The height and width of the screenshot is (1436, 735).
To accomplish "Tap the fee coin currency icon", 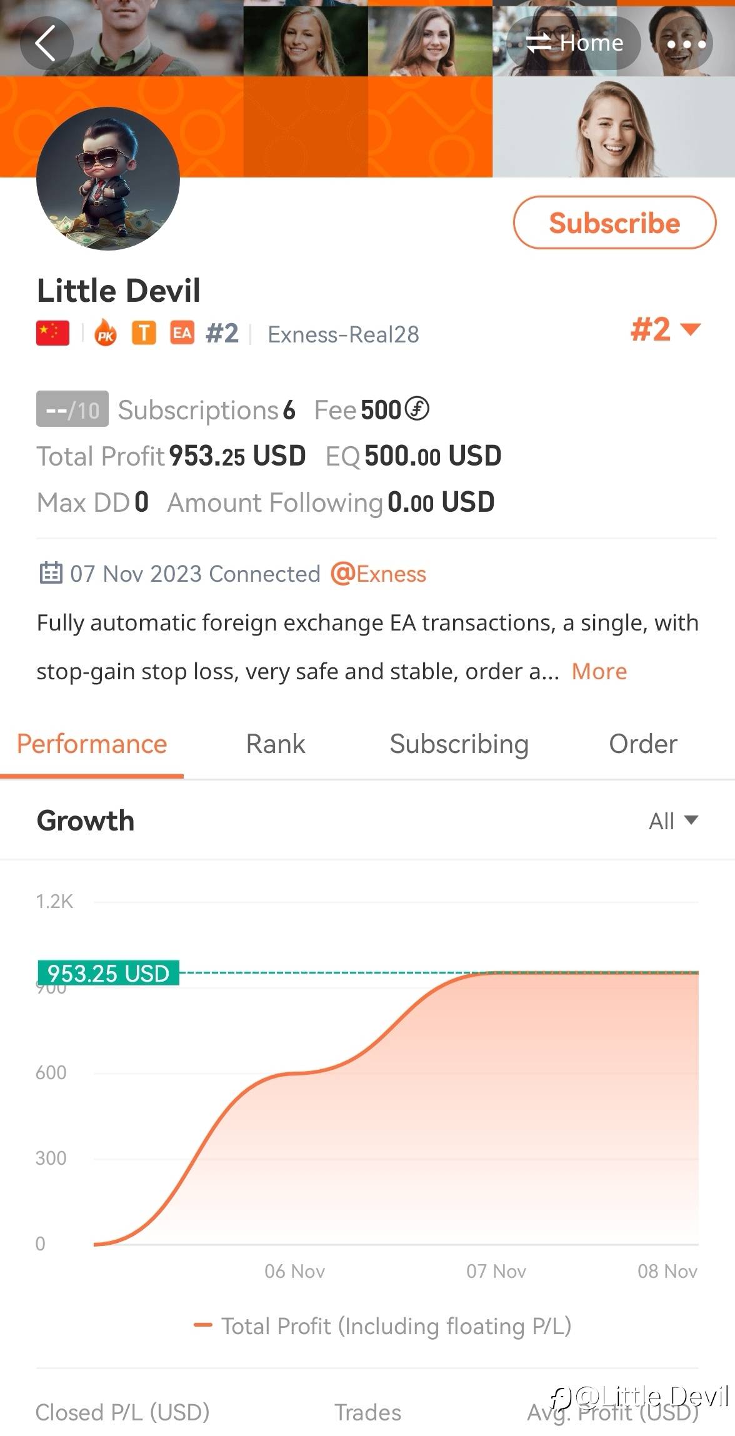I will click(417, 409).
